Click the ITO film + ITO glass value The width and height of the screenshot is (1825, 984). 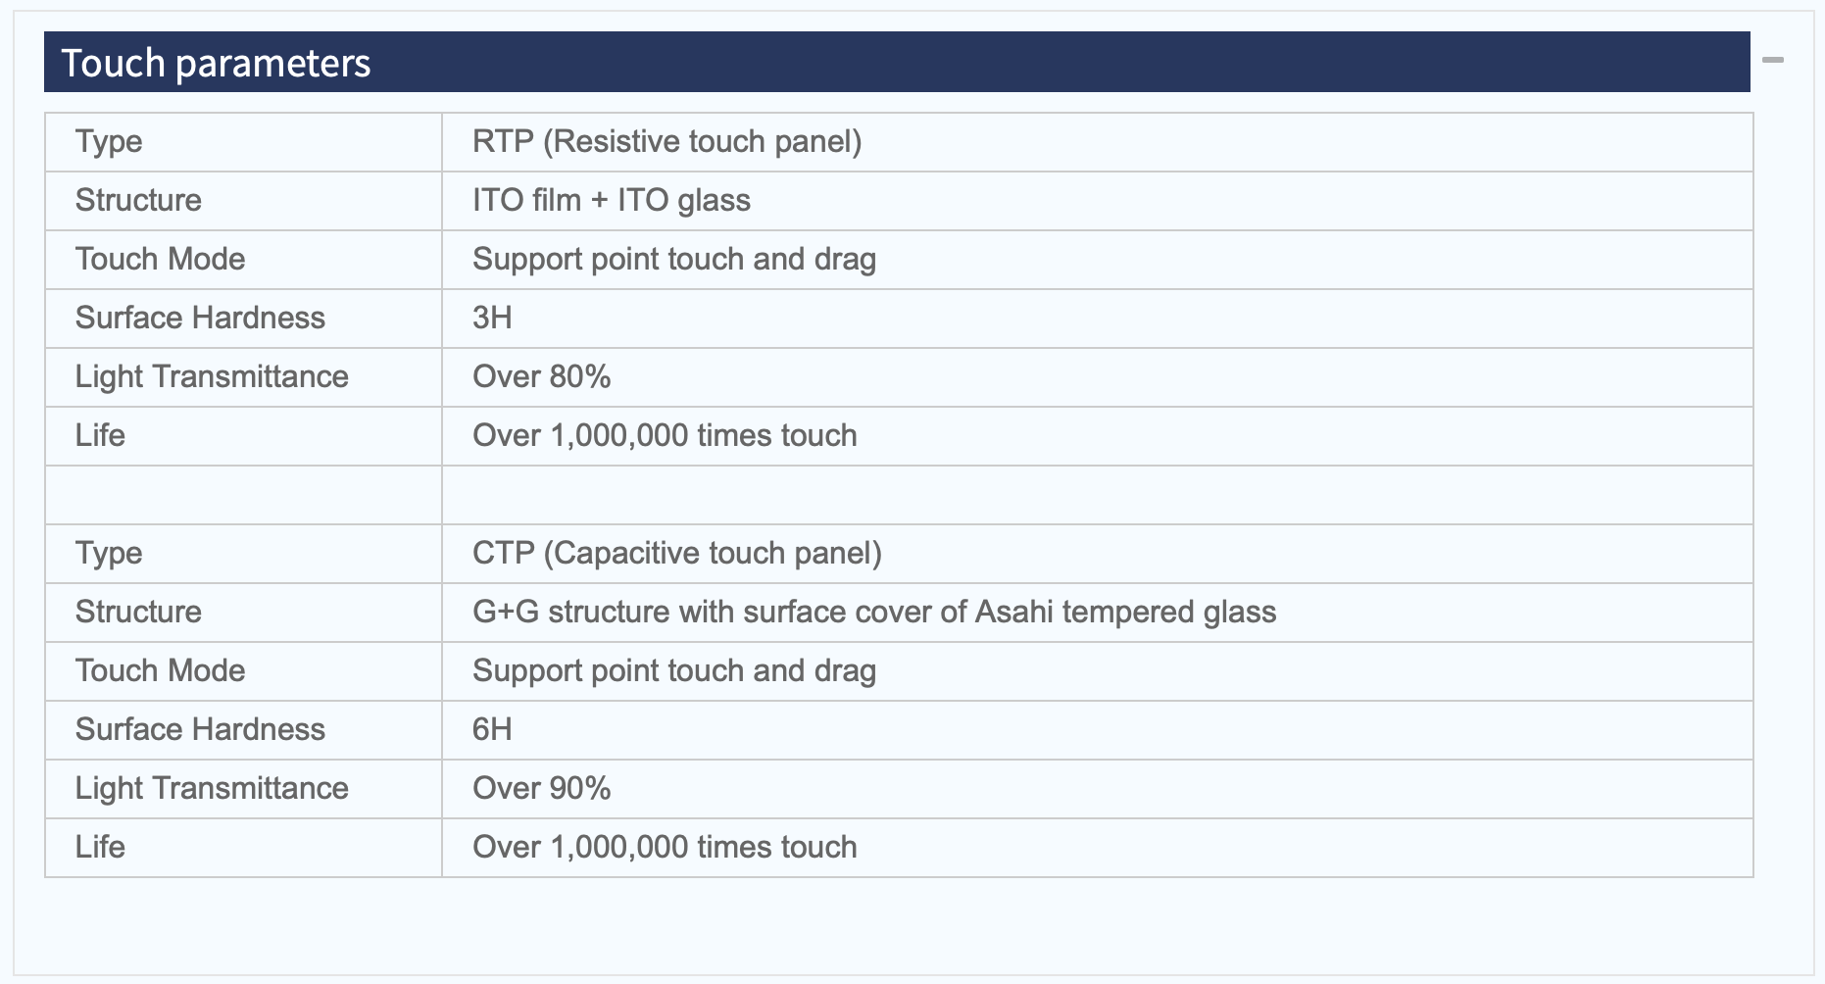(612, 200)
